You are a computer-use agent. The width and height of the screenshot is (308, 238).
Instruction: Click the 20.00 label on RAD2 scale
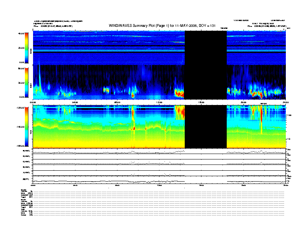click(21, 48)
